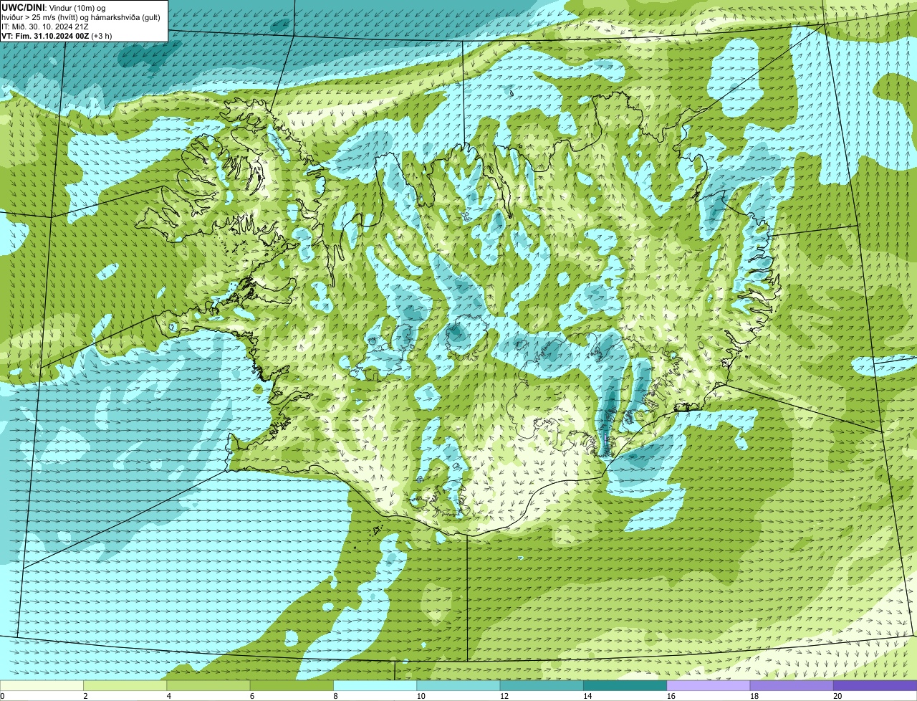Click the light cyan 8–10 legend swatch
The width and height of the screenshot is (917, 701).
point(375,686)
